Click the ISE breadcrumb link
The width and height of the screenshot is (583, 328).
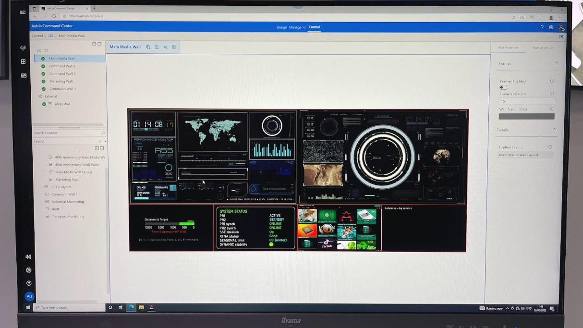[x=50, y=36]
